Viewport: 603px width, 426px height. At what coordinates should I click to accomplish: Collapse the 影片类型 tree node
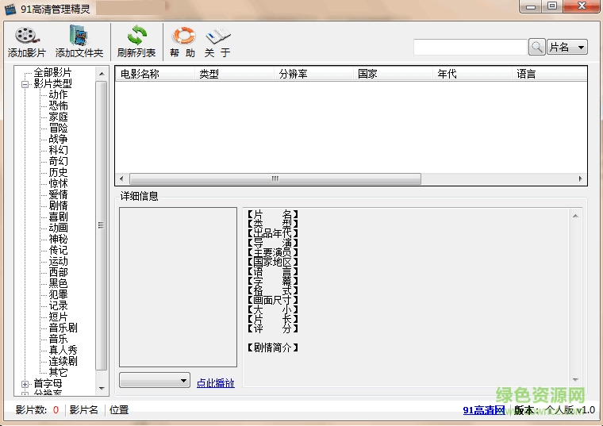(x=25, y=84)
